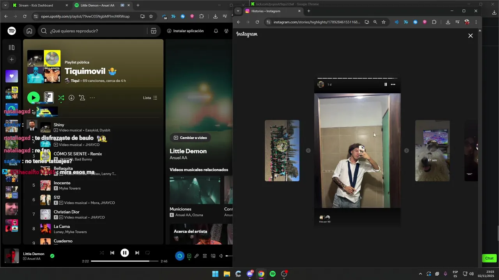Open Little Demon title in now playing panel
Image resolution: width=499 pixels, height=280 pixels.
(188, 151)
